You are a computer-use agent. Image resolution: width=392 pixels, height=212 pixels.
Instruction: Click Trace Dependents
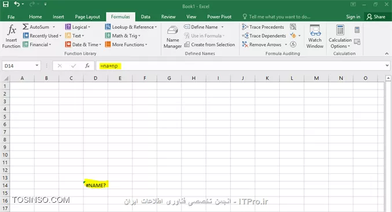pyautogui.click(x=264, y=36)
